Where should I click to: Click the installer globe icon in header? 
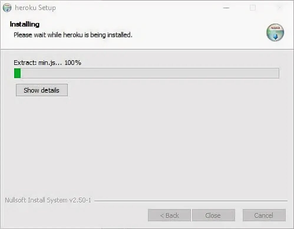[275, 32]
